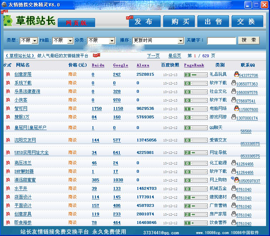Image resolution: width=270 pixels, height=236 pixels.
Task: Select the 交换 tab
Action: click(x=246, y=22)
